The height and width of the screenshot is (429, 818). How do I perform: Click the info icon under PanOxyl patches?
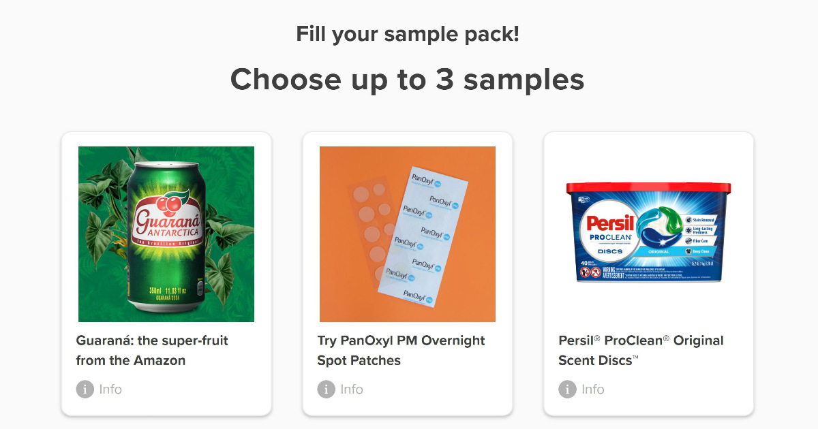327,390
